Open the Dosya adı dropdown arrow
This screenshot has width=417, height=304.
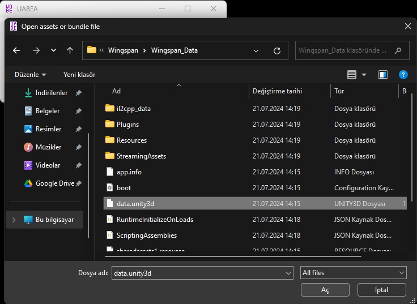(288, 273)
